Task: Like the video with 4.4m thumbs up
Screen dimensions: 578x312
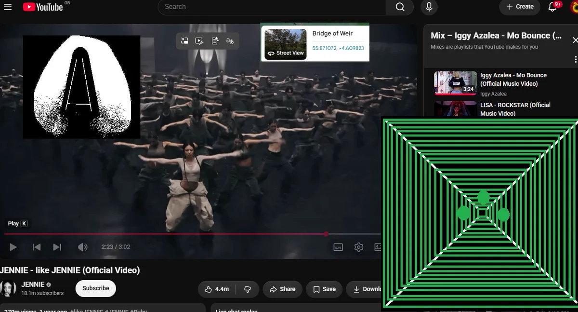Action: [x=217, y=289]
